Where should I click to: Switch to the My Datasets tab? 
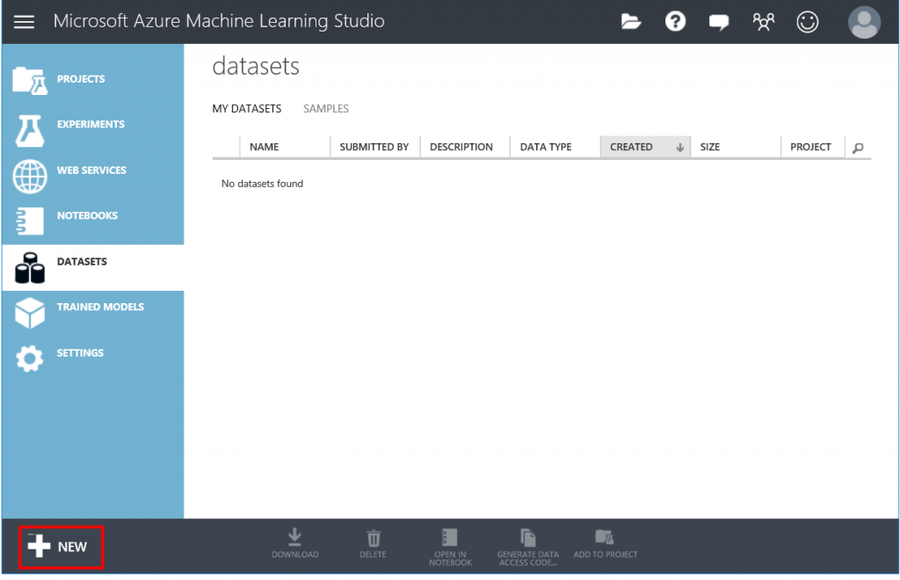pyautogui.click(x=247, y=108)
